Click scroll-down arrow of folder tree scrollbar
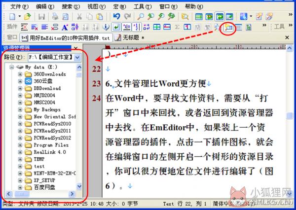The height and width of the screenshot is (210, 296). [x=79, y=186]
